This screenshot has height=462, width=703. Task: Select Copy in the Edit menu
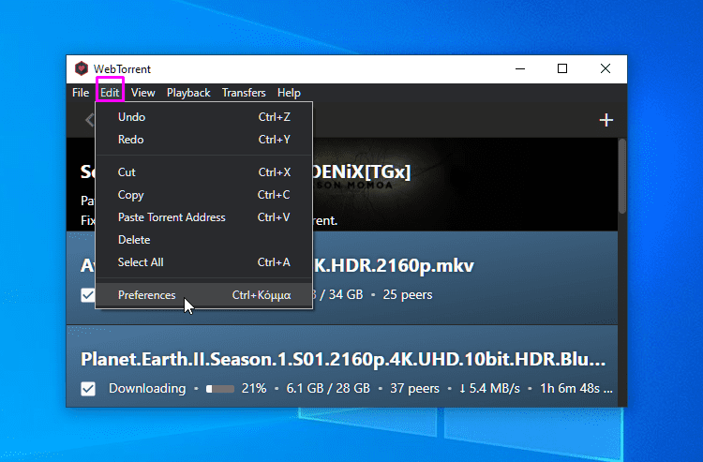point(204,195)
